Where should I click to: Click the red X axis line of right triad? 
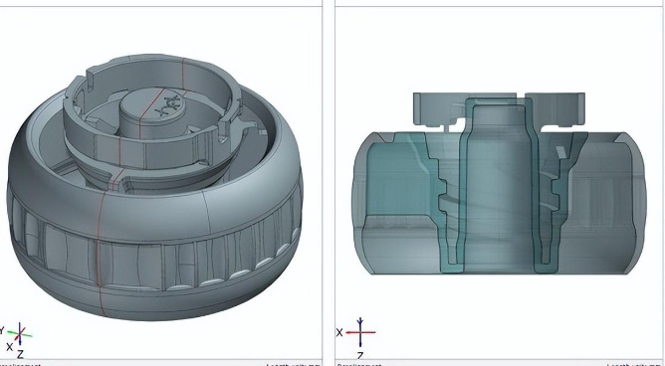(x=360, y=332)
